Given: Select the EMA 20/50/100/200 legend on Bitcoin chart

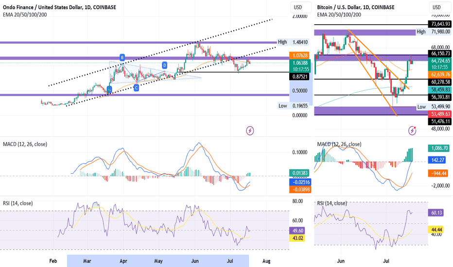Looking at the screenshot, I should (339, 15).
